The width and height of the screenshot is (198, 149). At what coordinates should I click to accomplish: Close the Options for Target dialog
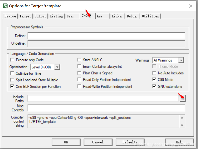pos(191,6)
